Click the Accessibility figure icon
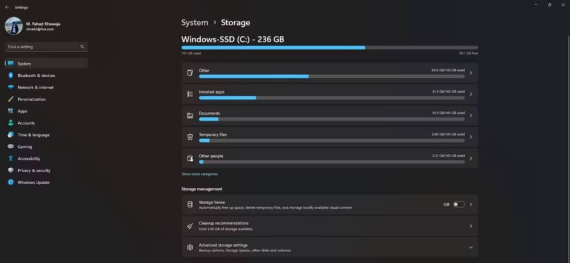 [x=10, y=159]
